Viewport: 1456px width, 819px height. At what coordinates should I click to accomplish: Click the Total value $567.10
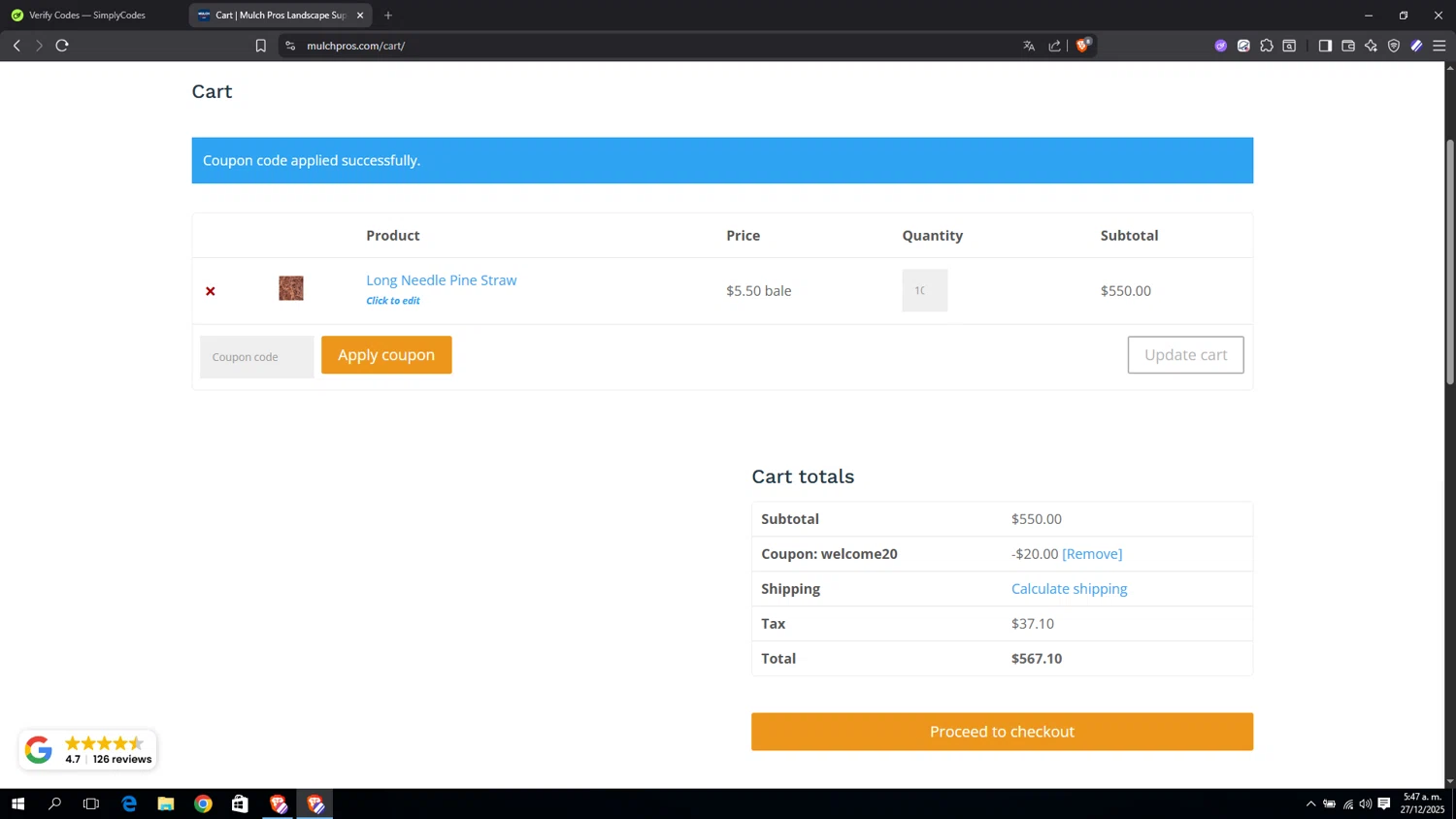(1037, 659)
